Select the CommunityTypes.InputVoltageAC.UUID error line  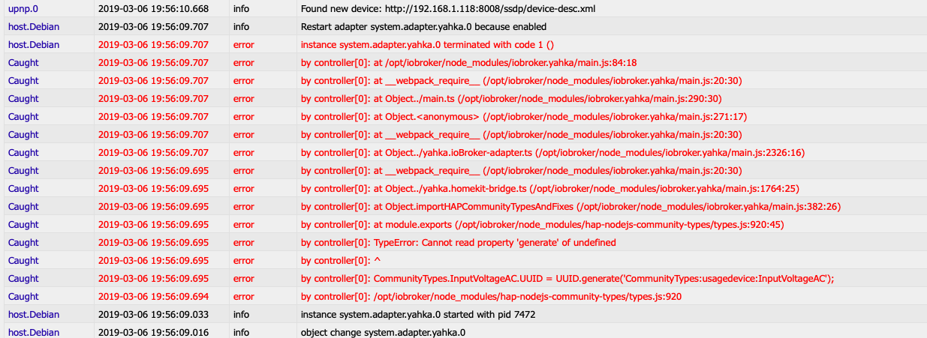(567, 278)
